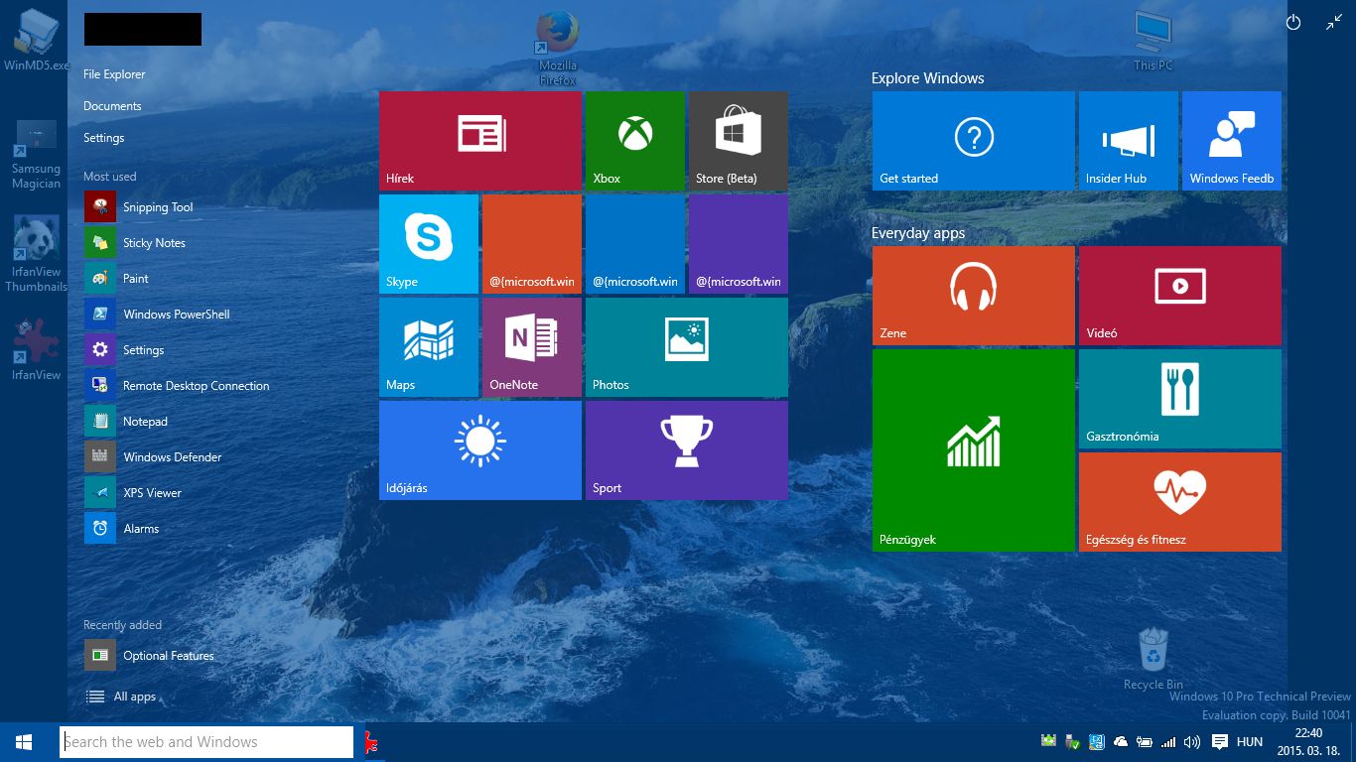
Task: Click the battery power tray icon
Action: (1145, 741)
